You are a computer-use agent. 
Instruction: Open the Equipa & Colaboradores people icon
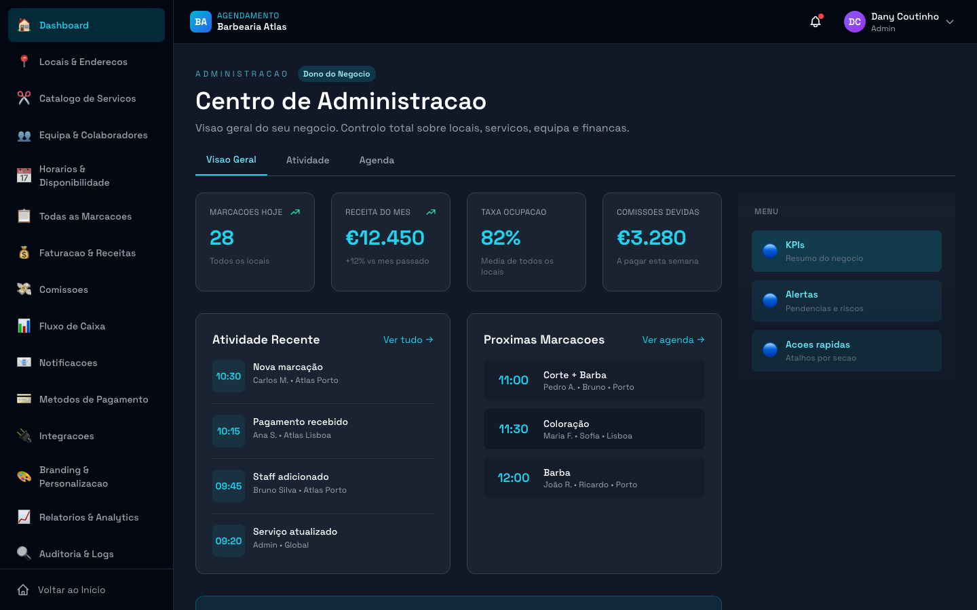(24, 135)
